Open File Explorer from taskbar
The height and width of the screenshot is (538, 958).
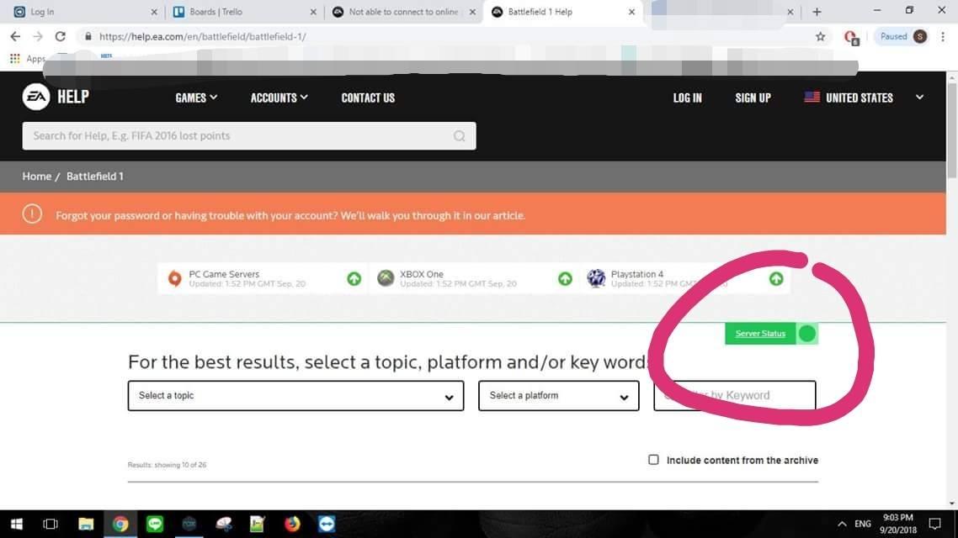(86, 524)
